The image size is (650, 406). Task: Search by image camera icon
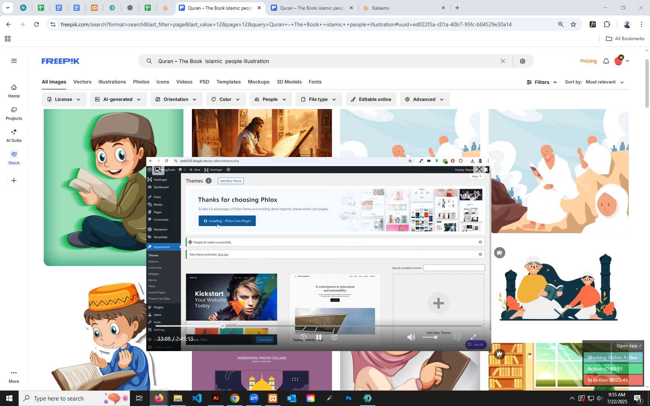tap(522, 61)
